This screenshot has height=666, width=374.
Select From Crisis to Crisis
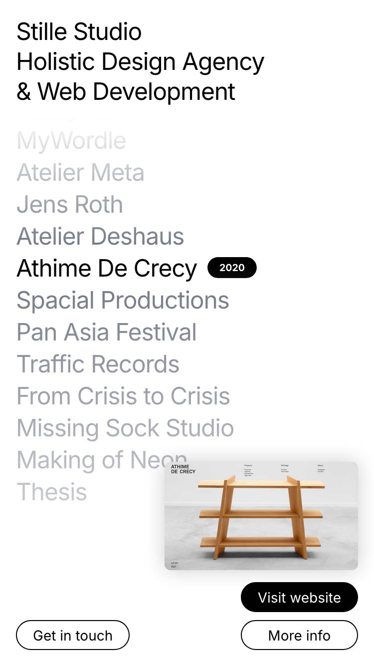tap(123, 396)
